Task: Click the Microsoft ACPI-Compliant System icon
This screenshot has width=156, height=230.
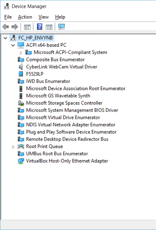Action: pos(28,52)
